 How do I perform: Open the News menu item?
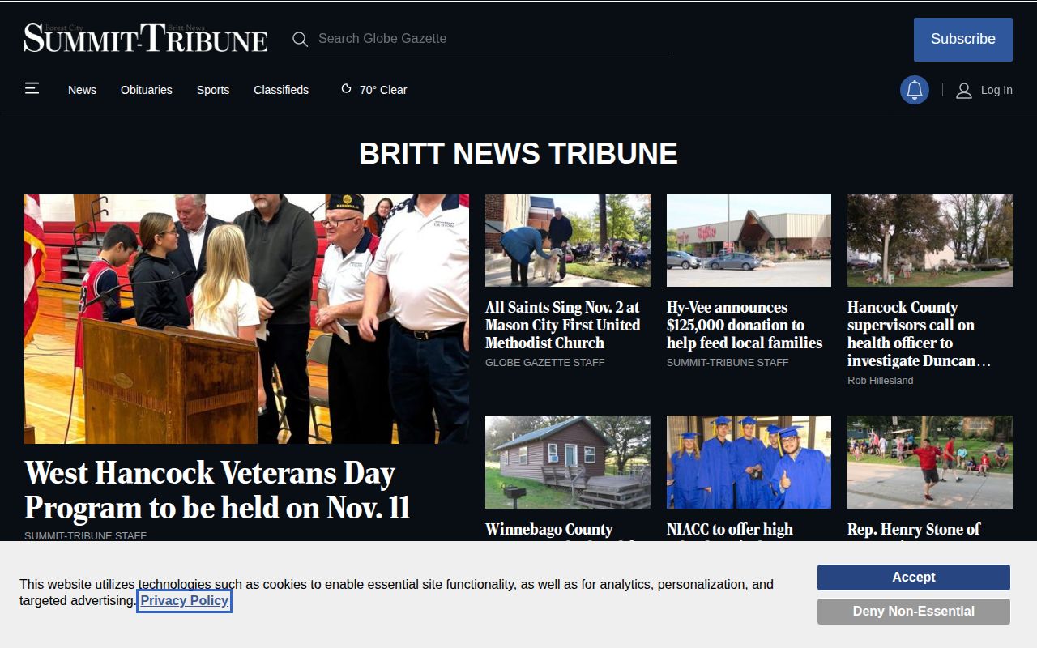[82, 90]
